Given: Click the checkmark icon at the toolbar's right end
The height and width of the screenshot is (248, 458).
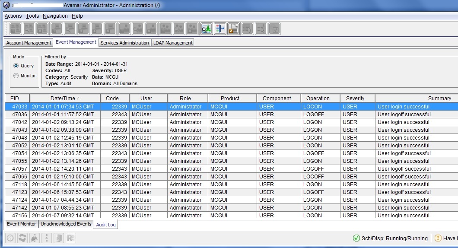Looking at the screenshot, I should [x=274, y=29].
